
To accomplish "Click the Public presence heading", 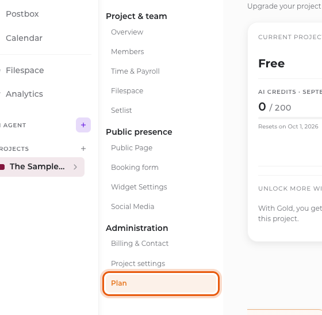I will 139,132.
